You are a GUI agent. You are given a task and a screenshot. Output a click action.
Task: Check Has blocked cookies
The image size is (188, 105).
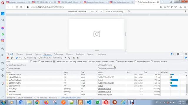pos(117,61)
